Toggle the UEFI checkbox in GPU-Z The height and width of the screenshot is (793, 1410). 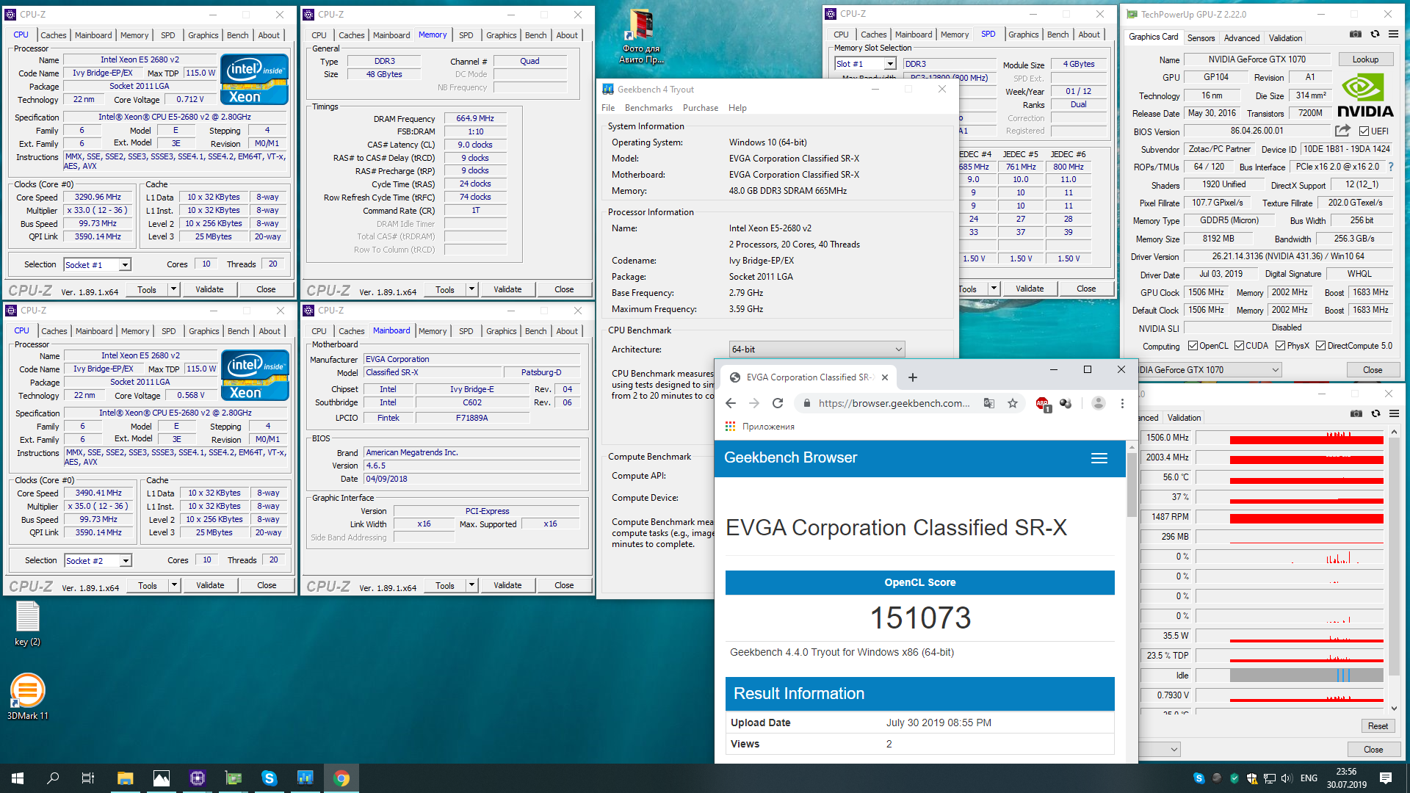[1364, 131]
